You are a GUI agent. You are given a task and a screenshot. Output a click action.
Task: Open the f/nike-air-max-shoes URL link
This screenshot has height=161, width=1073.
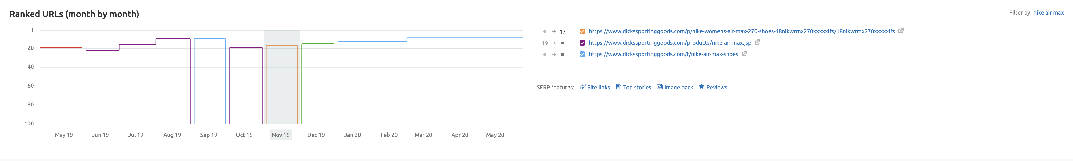click(663, 54)
